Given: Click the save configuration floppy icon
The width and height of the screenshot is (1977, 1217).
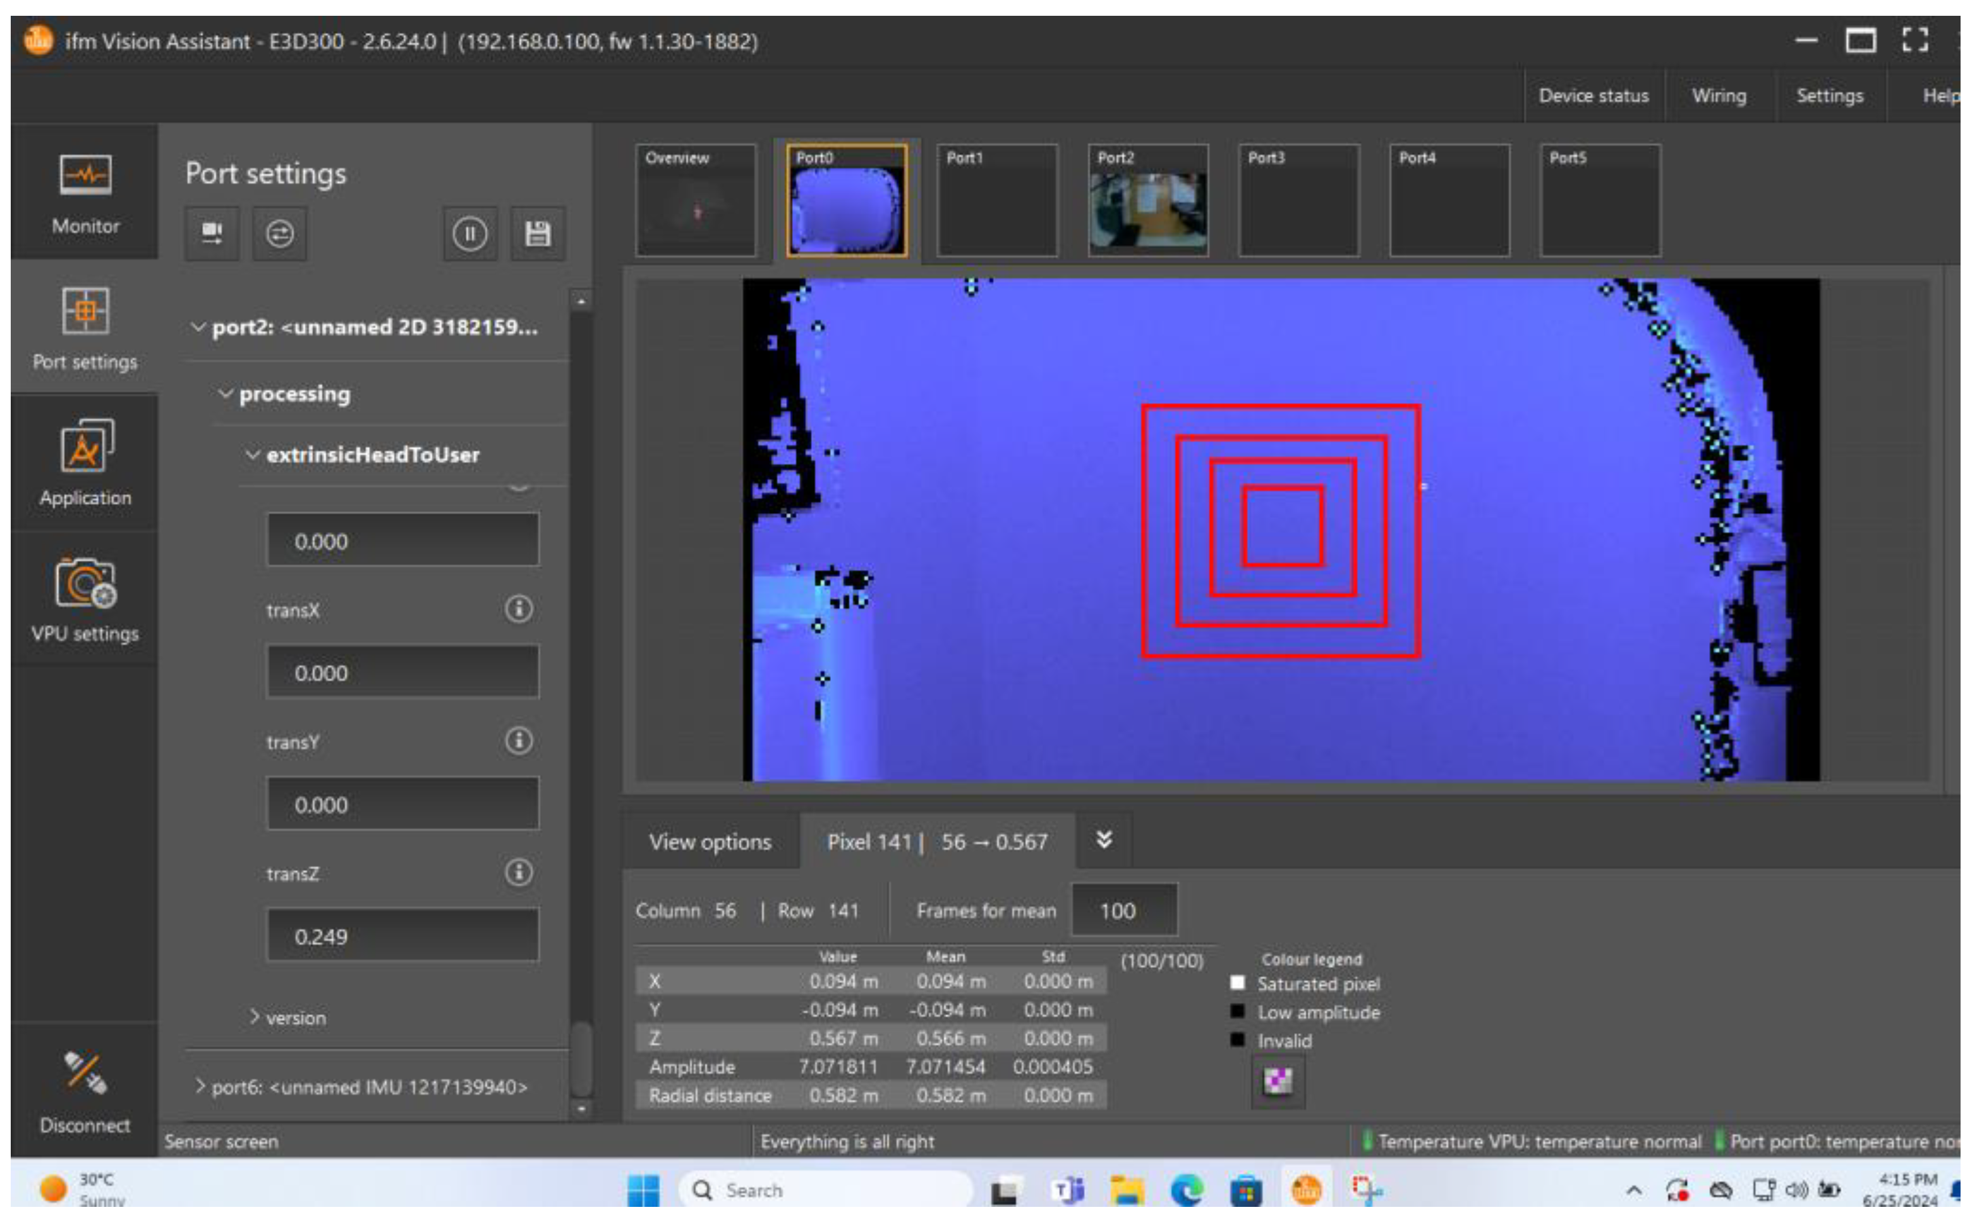Looking at the screenshot, I should [538, 234].
